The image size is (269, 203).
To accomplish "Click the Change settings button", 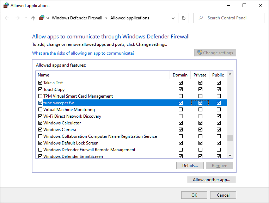I will click(215, 53).
